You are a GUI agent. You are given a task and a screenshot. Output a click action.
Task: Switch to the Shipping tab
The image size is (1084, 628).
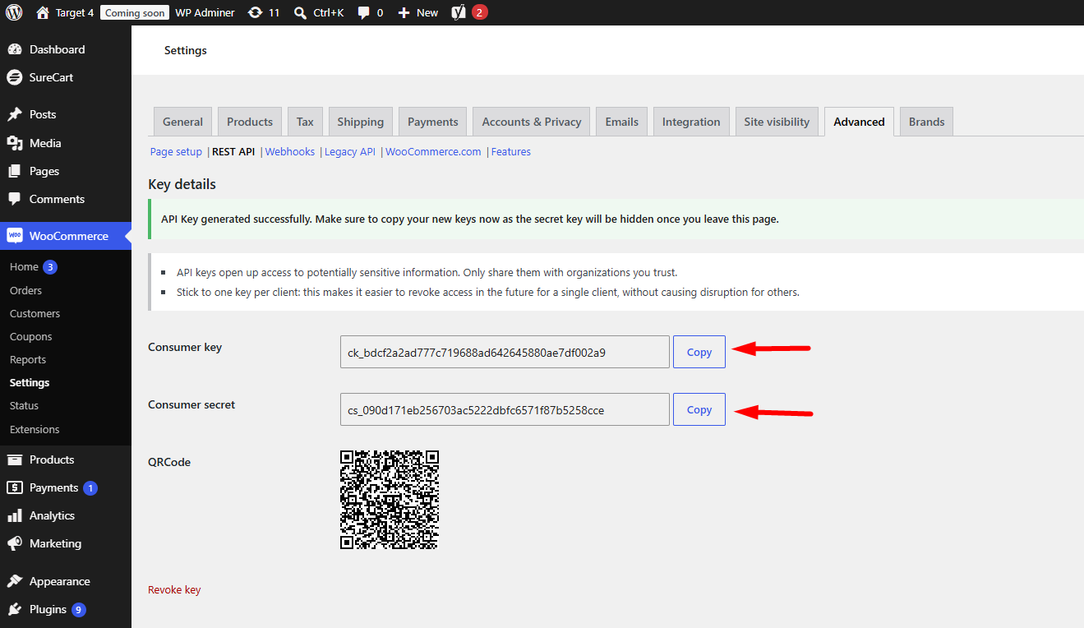[360, 122]
